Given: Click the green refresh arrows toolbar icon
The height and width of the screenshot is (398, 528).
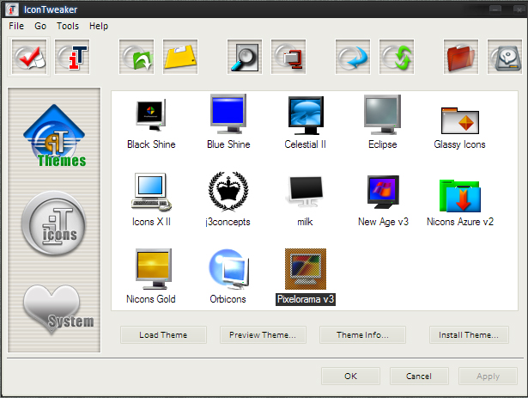Looking at the screenshot, I should (397, 57).
